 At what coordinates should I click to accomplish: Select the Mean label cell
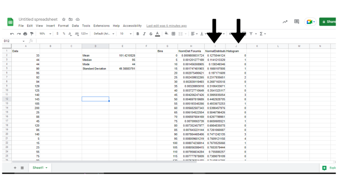[95, 56]
